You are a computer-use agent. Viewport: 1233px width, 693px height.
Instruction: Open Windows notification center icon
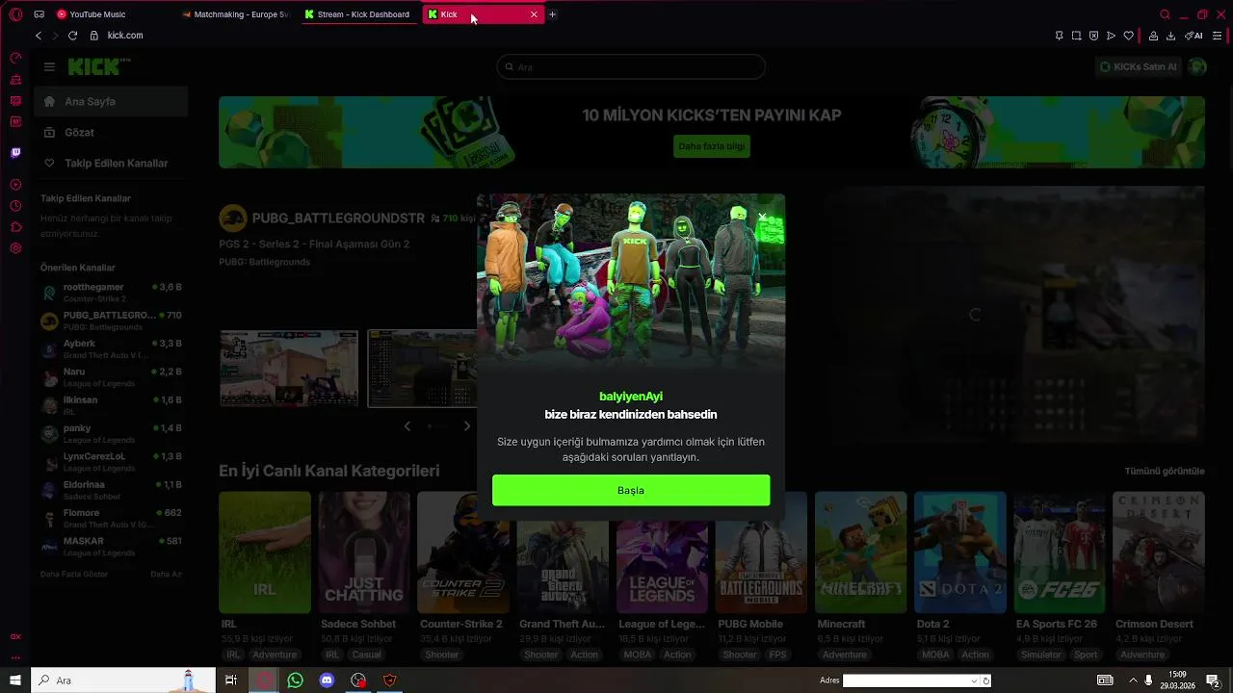[1215, 680]
